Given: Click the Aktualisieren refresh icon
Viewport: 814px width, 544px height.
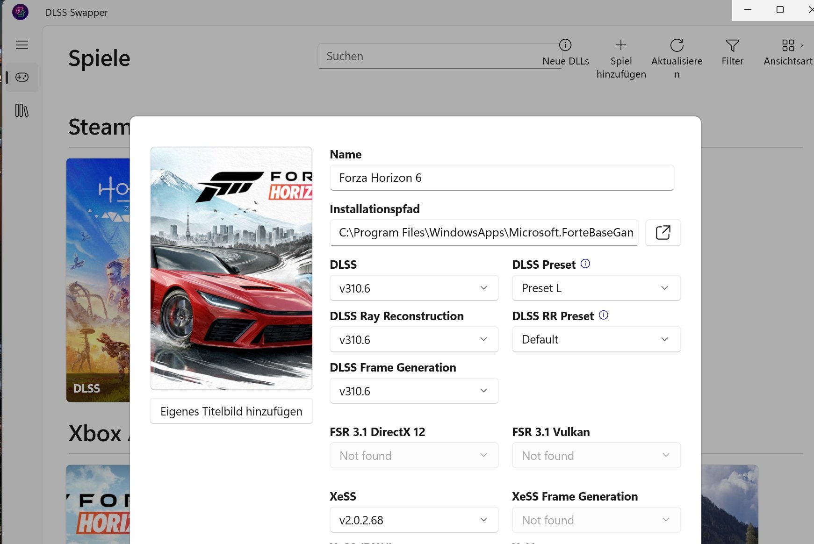Looking at the screenshot, I should click(677, 45).
